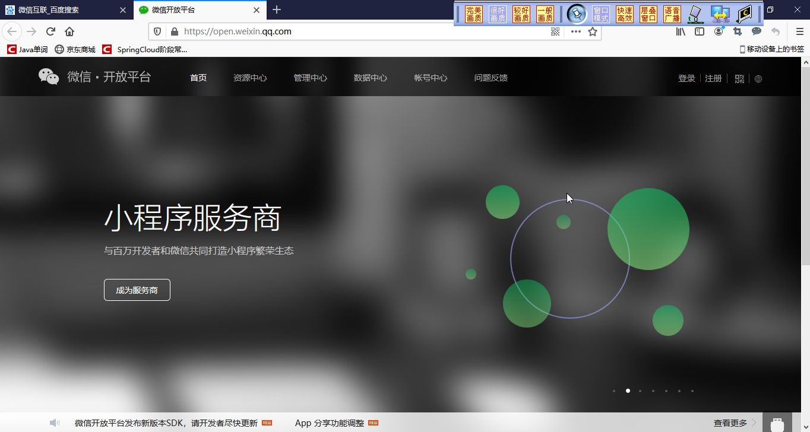The image size is (810, 432).
Task: Click the tracking protection shield icon
Action: click(x=157, y=31)
